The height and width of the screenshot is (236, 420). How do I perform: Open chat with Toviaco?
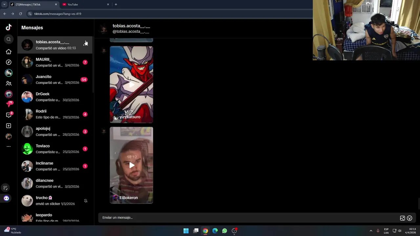[55, 149]
